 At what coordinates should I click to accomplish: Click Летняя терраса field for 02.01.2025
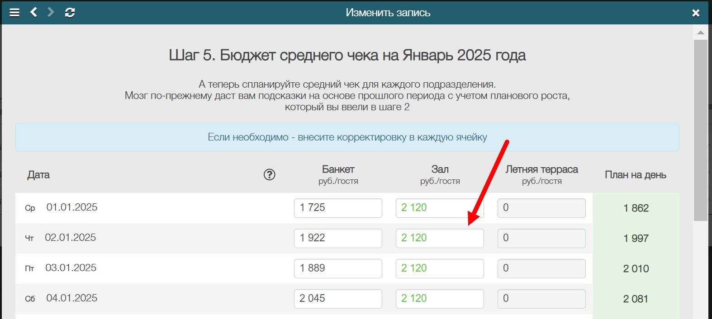[541, 238]
